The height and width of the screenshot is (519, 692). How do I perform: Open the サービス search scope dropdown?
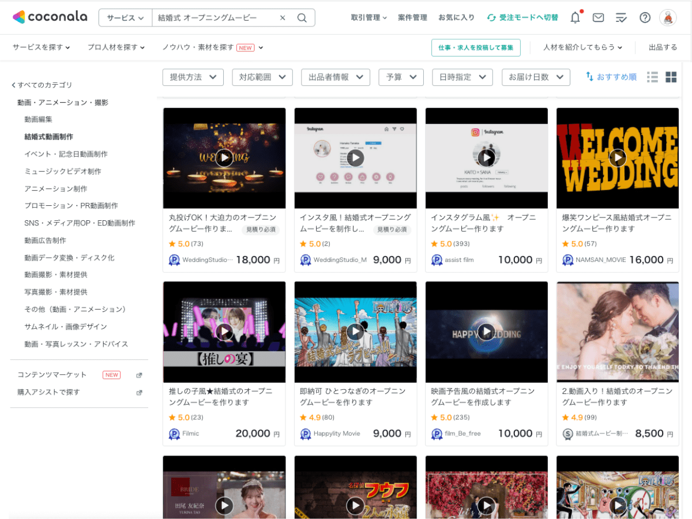(x=125, y=18)
